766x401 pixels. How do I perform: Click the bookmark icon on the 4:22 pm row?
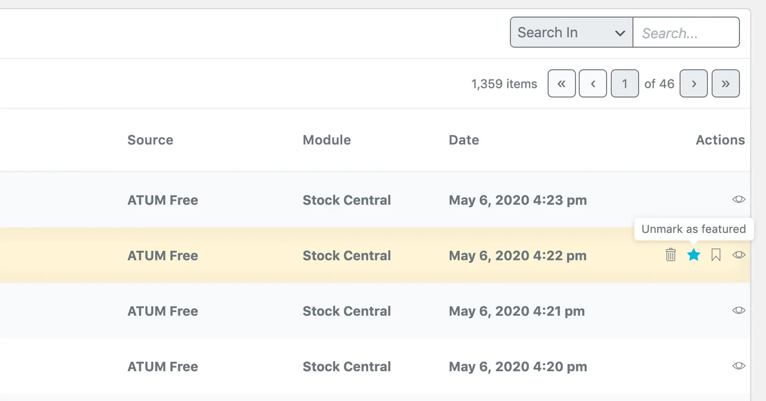[x=716, y=255]
